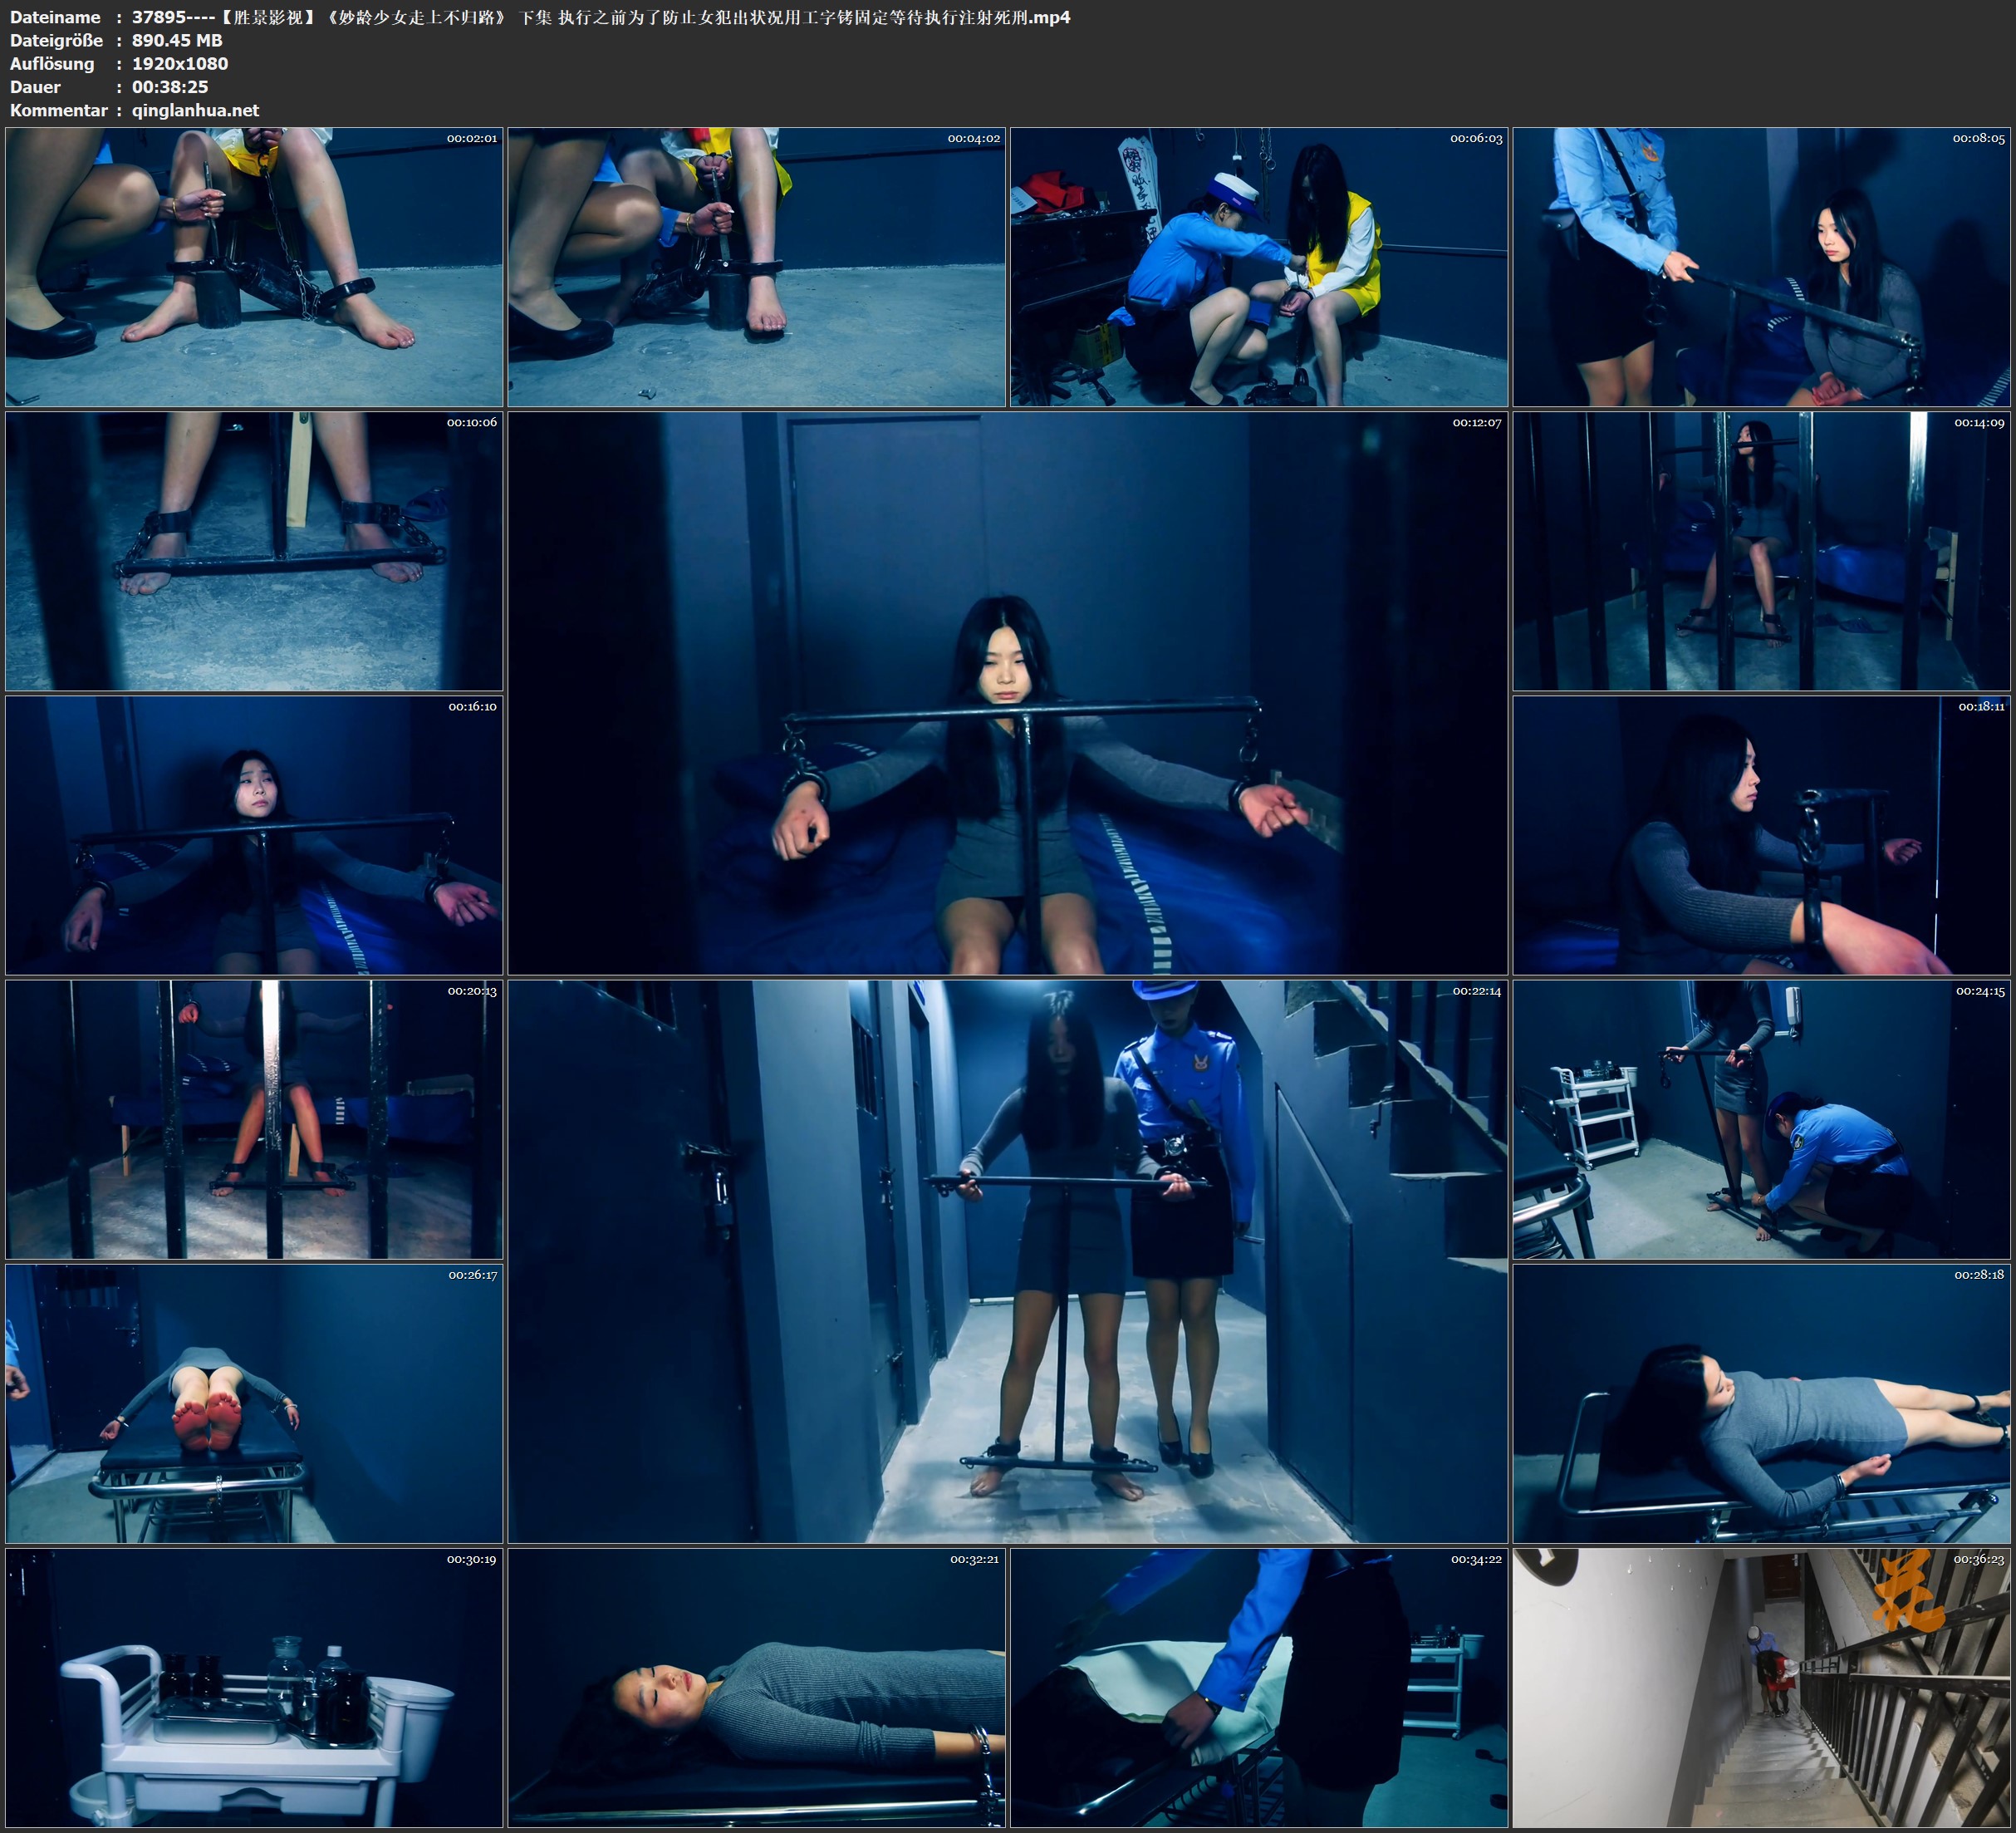The height and width of the screenshot is (1833, 2016).
Task: Open the frame labeled 00:06:03
Action: tap(1258, 268)
